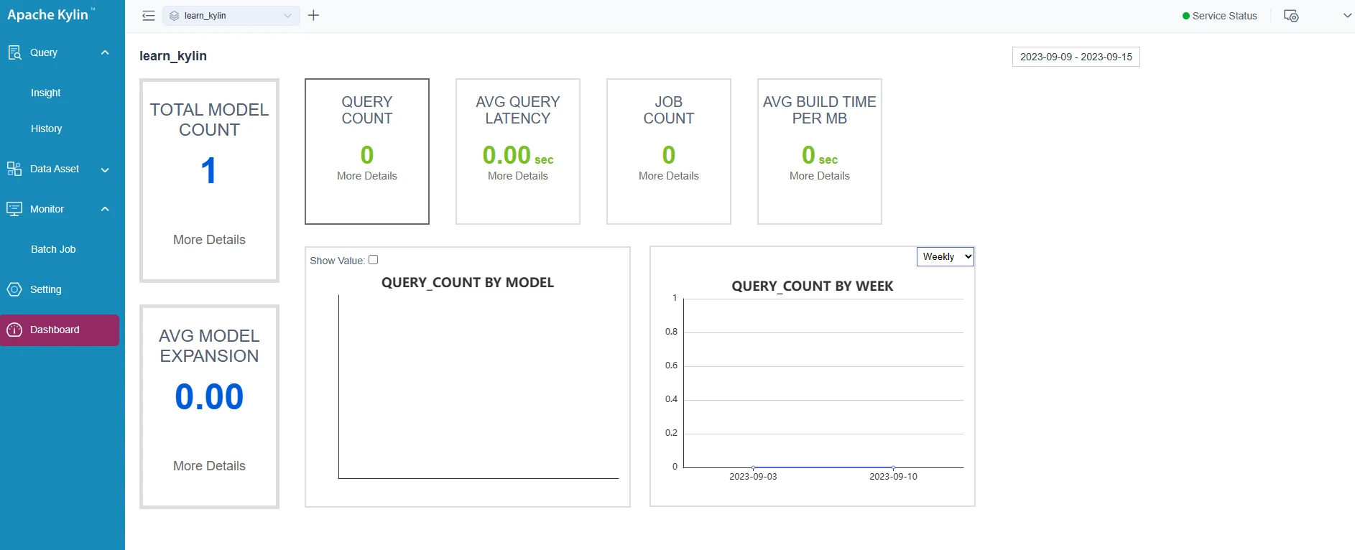
Task: Click the Dashboard gauge icon
Action: pyautogui.click(x=14, y=330)
